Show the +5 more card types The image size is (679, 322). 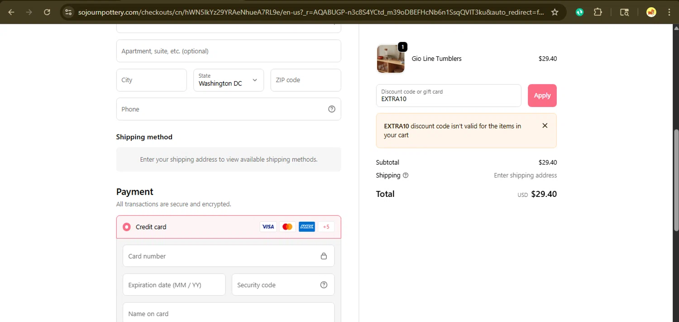click(326, 227)
